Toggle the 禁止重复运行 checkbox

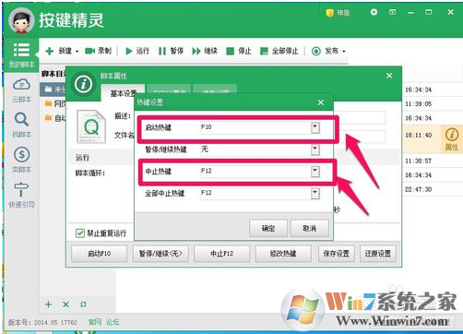coord(79,233)
